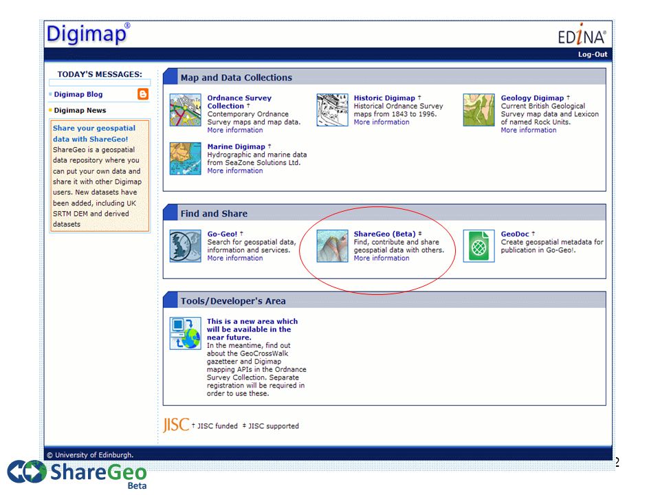Open the Digimap Blog link
This screenshot has width=660, height=495.
(78, 94)
